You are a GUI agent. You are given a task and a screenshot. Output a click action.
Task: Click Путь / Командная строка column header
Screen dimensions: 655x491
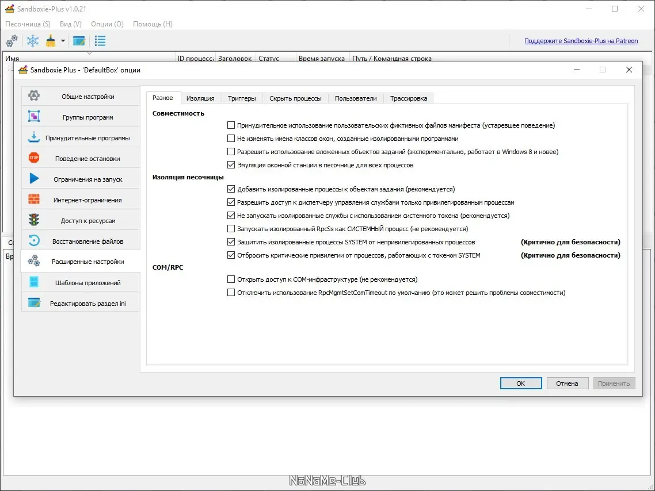point(392,58)
